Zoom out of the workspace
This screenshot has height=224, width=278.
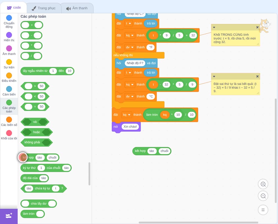pyautogui.click(x=263, y=196)
